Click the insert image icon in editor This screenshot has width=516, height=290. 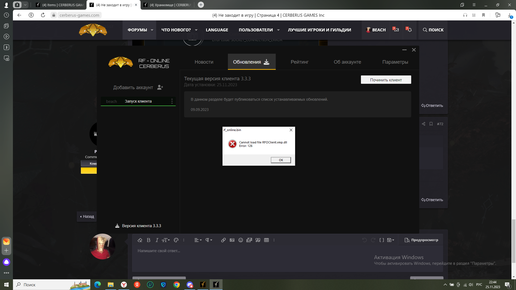[x=232, y=240]
